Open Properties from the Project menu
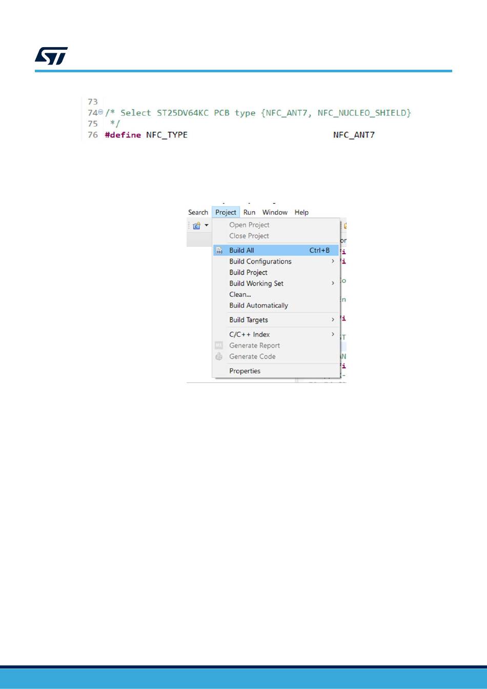Screen dimensions: 487x689 245,371
